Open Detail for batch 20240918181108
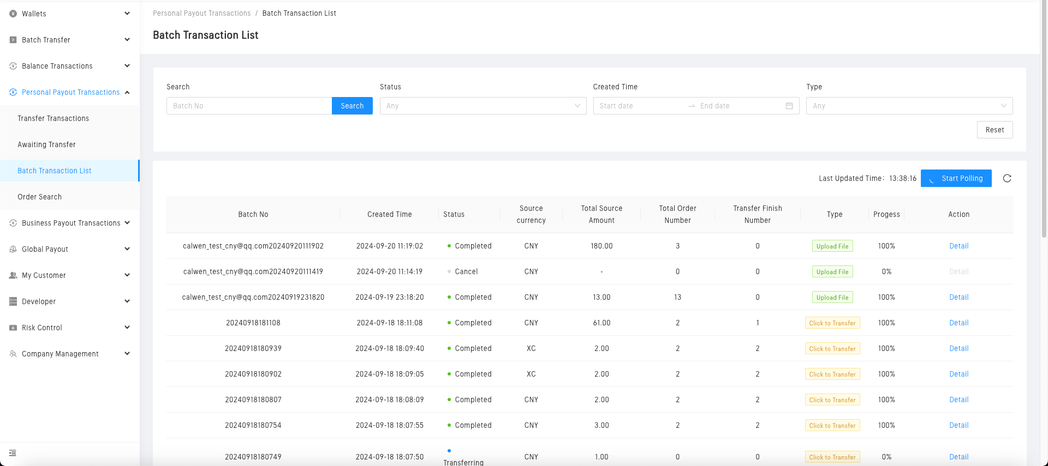1048x466 pixels. click(x=958, y=323)
